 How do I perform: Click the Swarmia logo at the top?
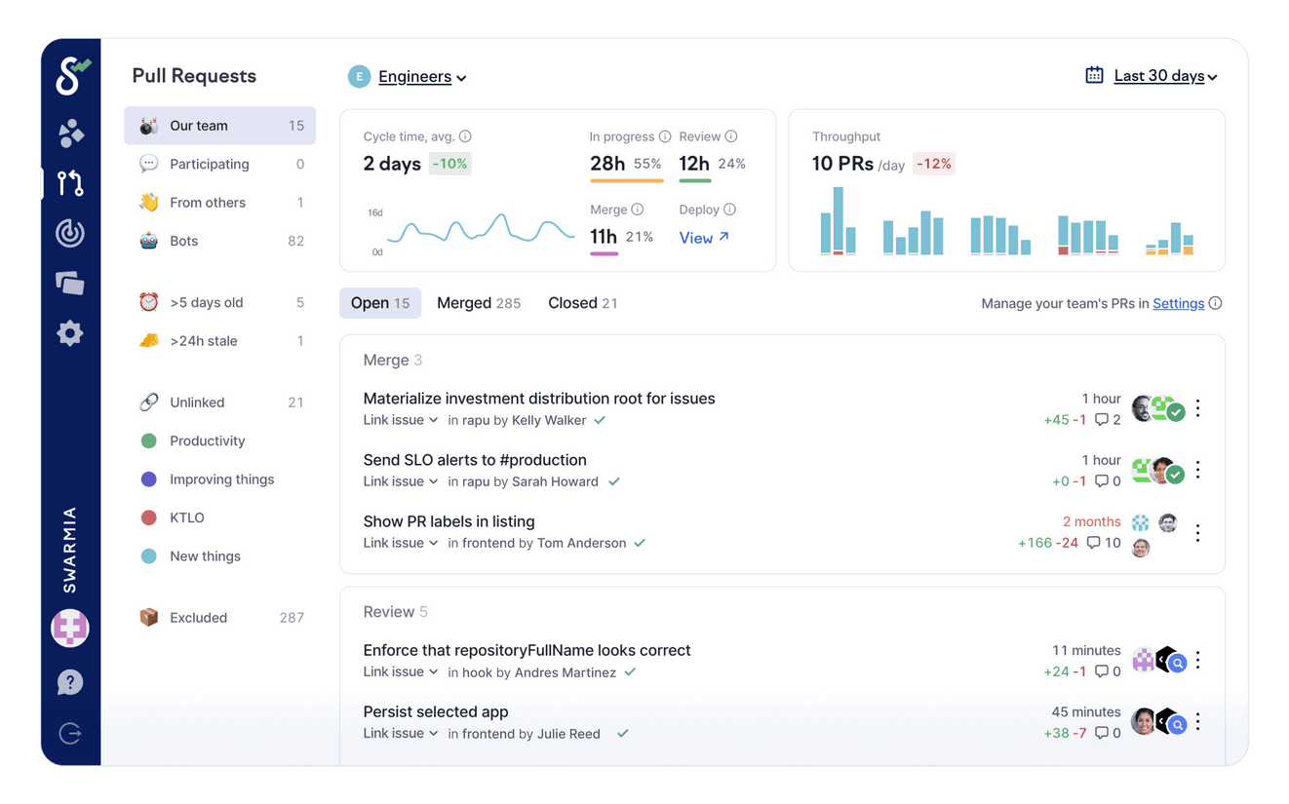pyautogui.click(x=70, y=74)
